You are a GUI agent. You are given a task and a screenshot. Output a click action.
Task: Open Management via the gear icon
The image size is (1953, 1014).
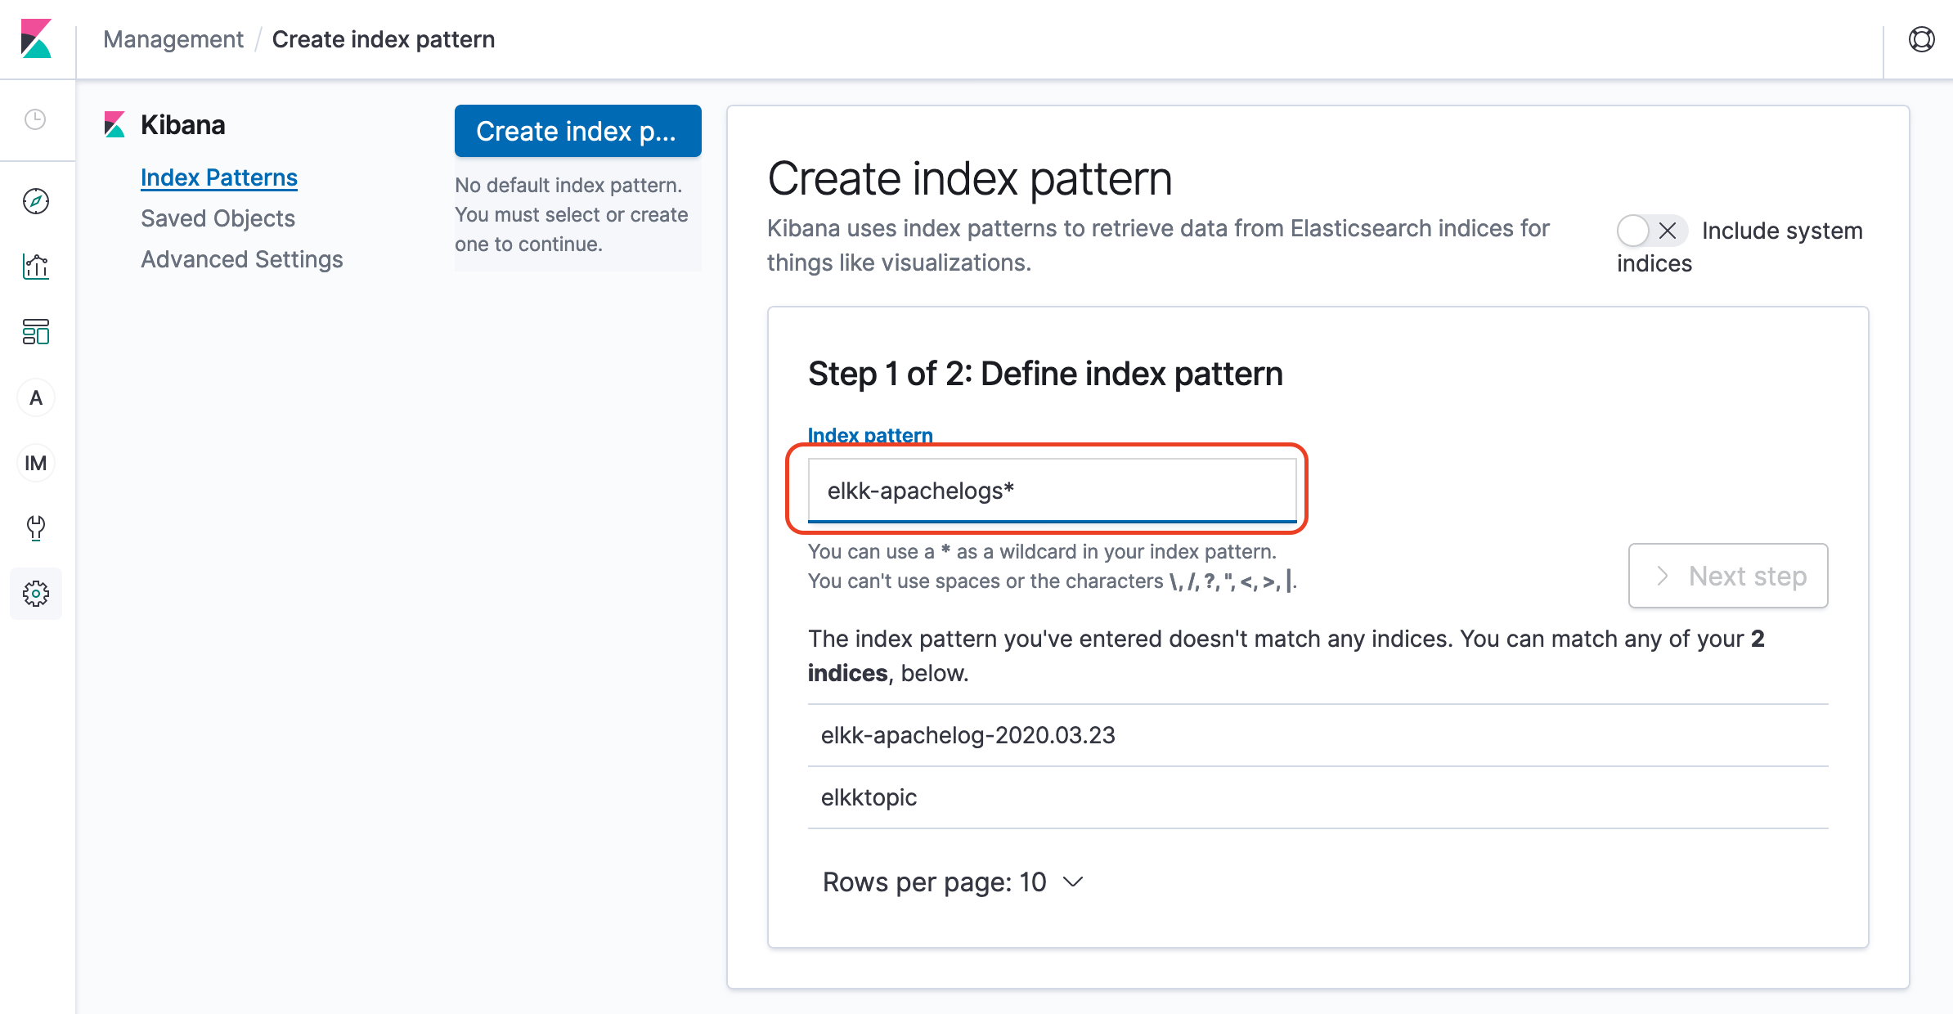point(36,594)
